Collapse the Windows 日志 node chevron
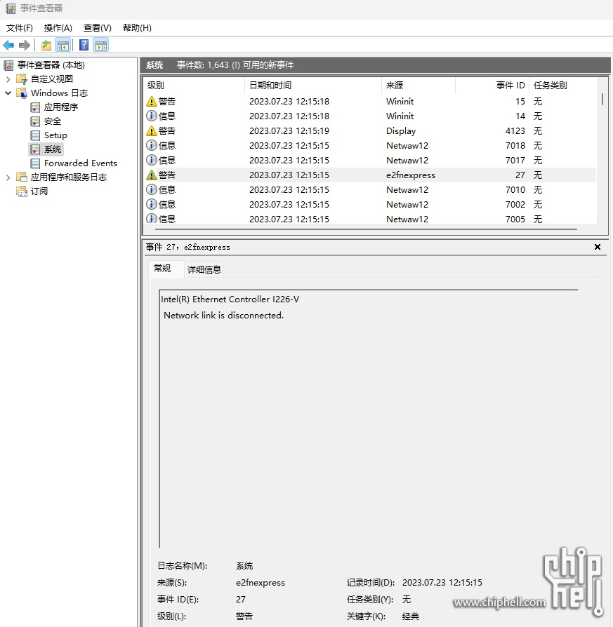This screenshot has height=627, width=613. point(8,93)
